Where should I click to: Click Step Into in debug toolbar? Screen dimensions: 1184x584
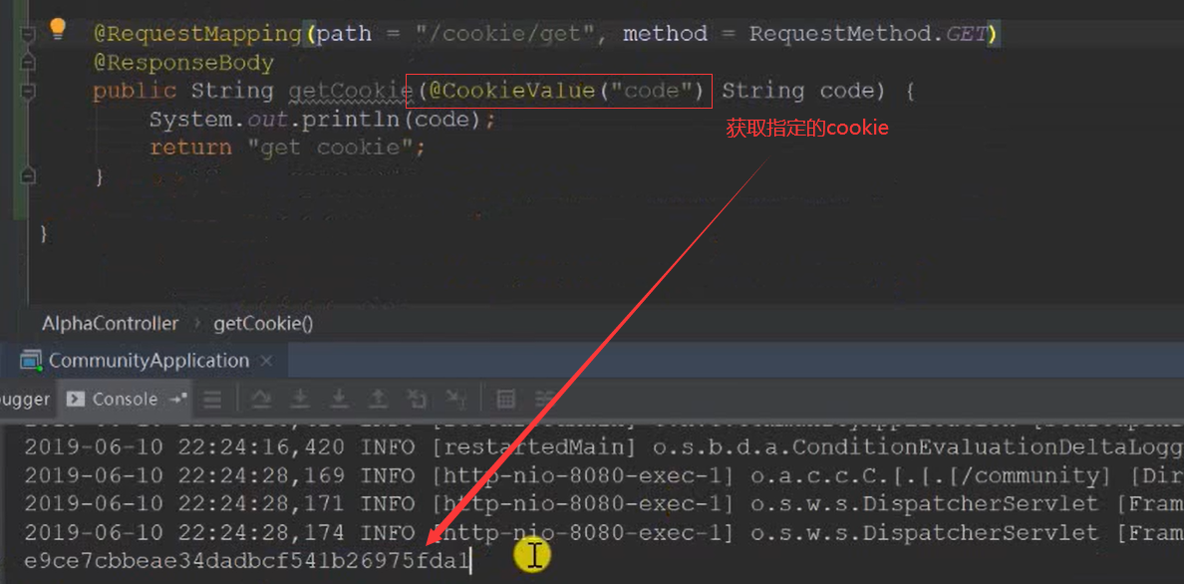(x=301, y=399)
